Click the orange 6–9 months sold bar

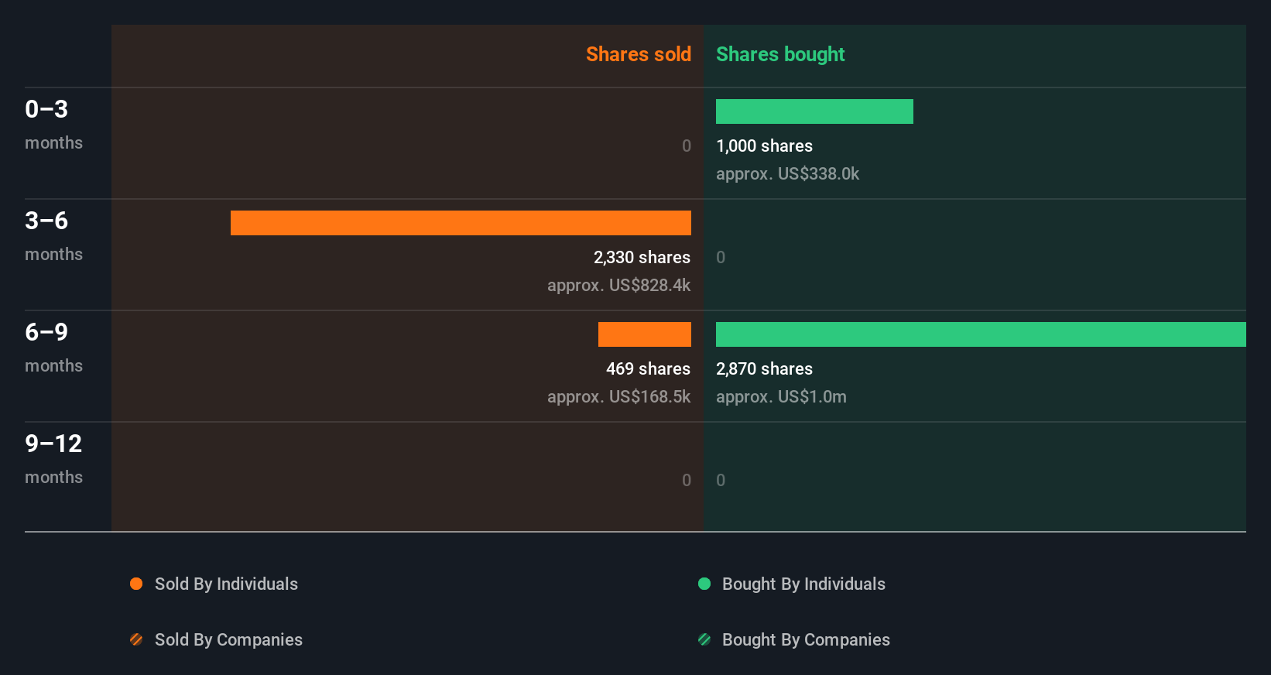[645, 334]
